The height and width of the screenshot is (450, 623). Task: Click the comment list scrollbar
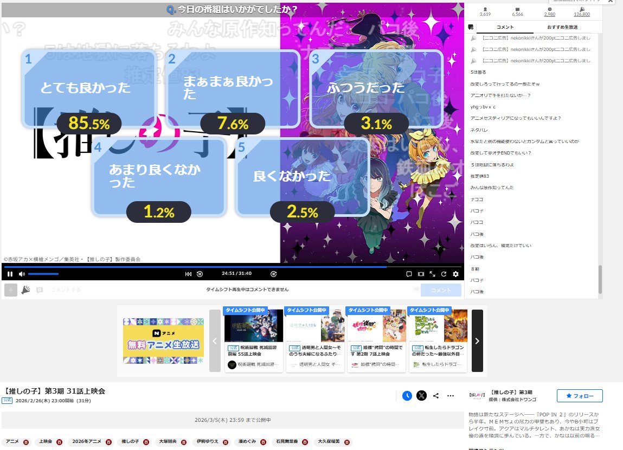pos(600,280)
